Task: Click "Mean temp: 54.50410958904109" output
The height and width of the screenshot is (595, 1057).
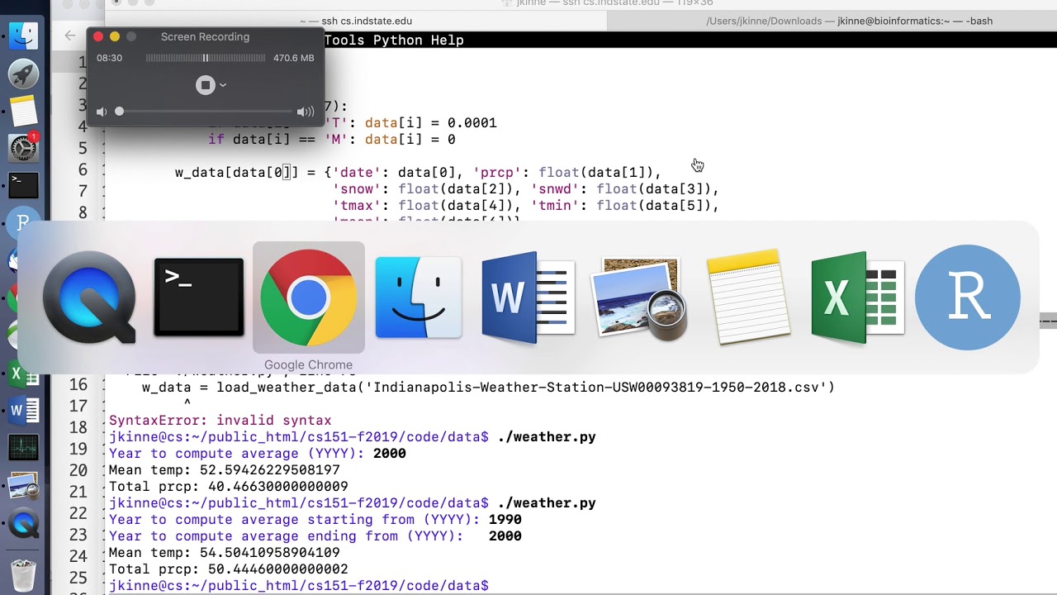Action: point(225,552)
